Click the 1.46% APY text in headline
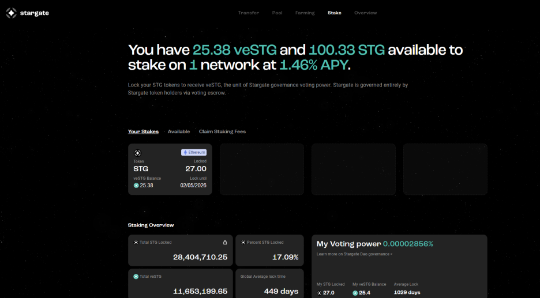540x298 pixels. point(313,65)
